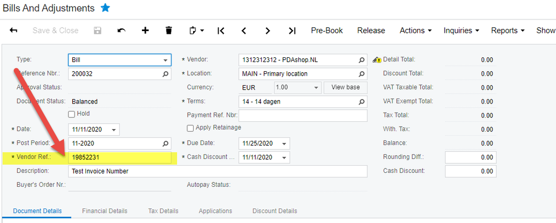
Task: Go to the last record
Action: tap(292, 31)
